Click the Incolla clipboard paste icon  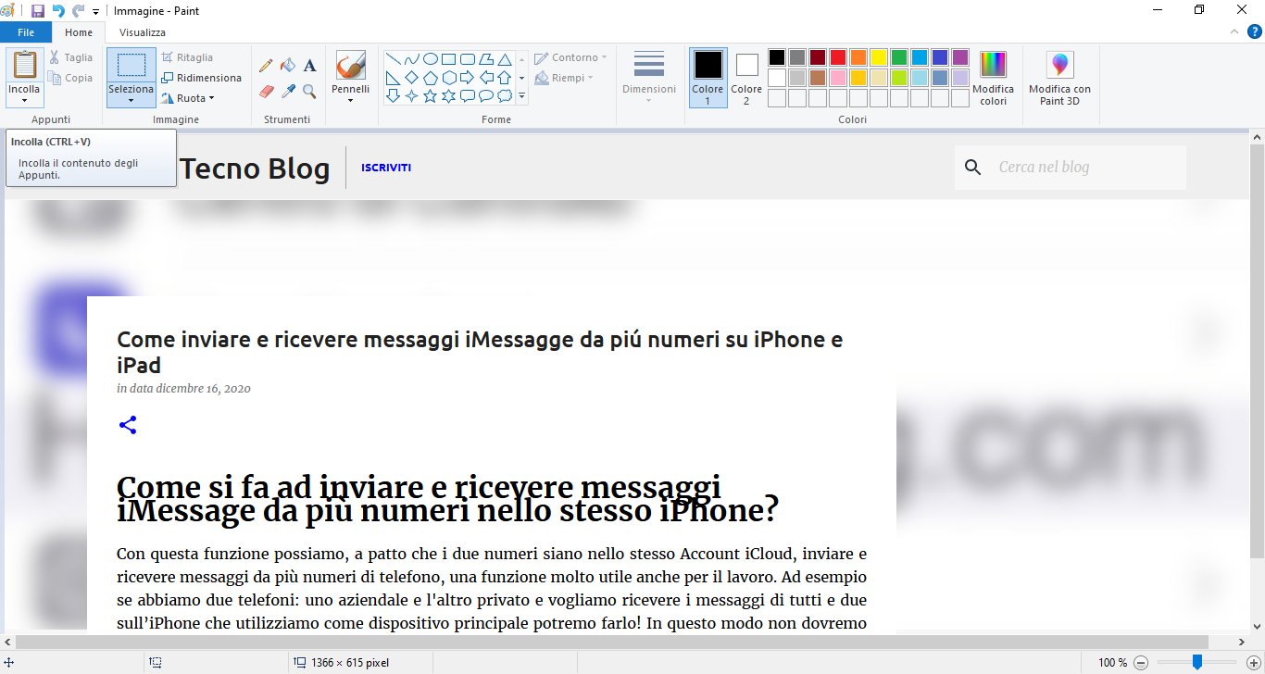click(25, 66)
